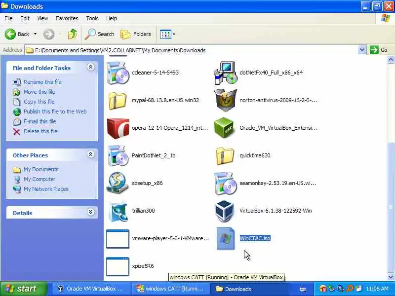395x296 pixels.
Task: Open the Tools menu
Action: [x=92, y=18]
